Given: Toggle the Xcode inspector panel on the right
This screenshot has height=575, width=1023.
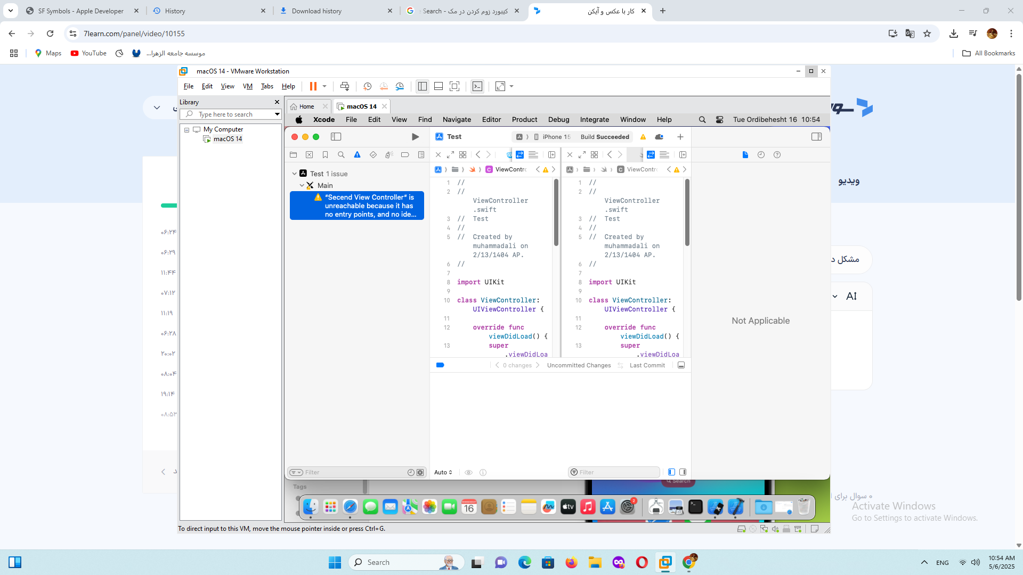Looking at the screenshot, I should 816,137.
